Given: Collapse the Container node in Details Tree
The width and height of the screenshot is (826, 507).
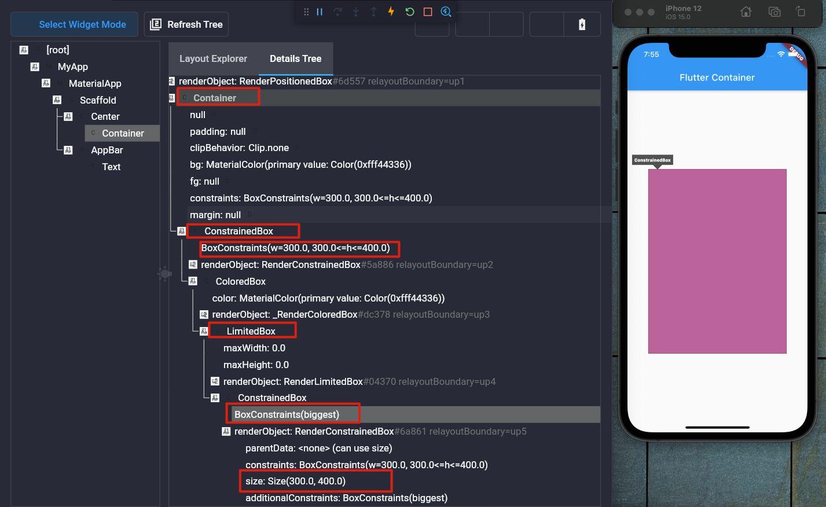Looking at the screenshot, I should tap(171, 97).
